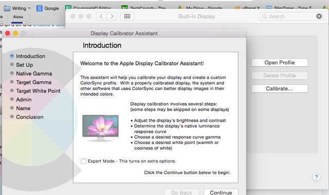This screenshot has width=329, height=195.
Task: Show all preferences grid icon
Action: [x=127, y=16]
